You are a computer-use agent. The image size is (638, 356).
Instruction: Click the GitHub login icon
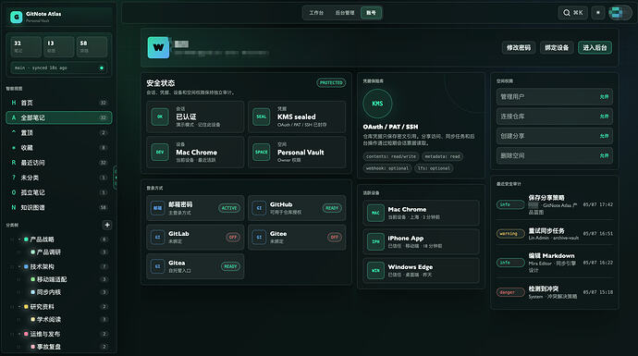pos(259,208)
